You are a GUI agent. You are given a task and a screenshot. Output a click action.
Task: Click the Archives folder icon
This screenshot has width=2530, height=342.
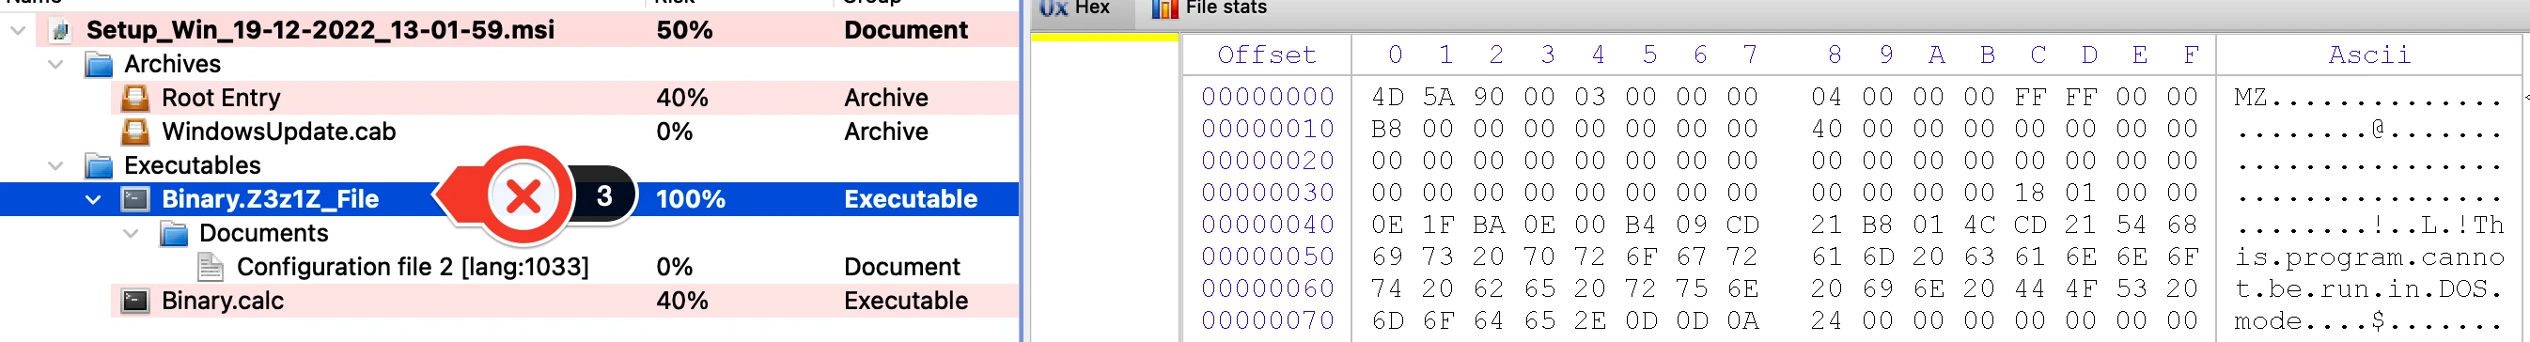pyautogui.click(x=99, y=65)
